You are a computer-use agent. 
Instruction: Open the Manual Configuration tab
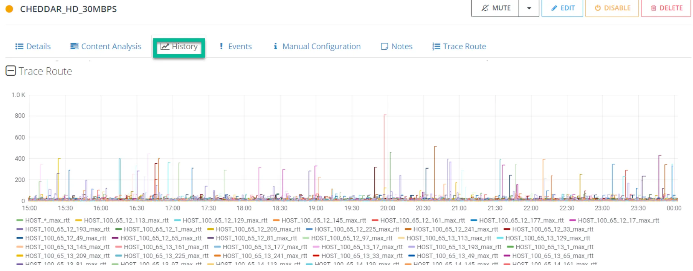[317, 46]
